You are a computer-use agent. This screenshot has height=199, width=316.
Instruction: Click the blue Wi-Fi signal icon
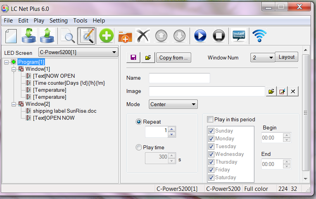click(x=259, y=35)
